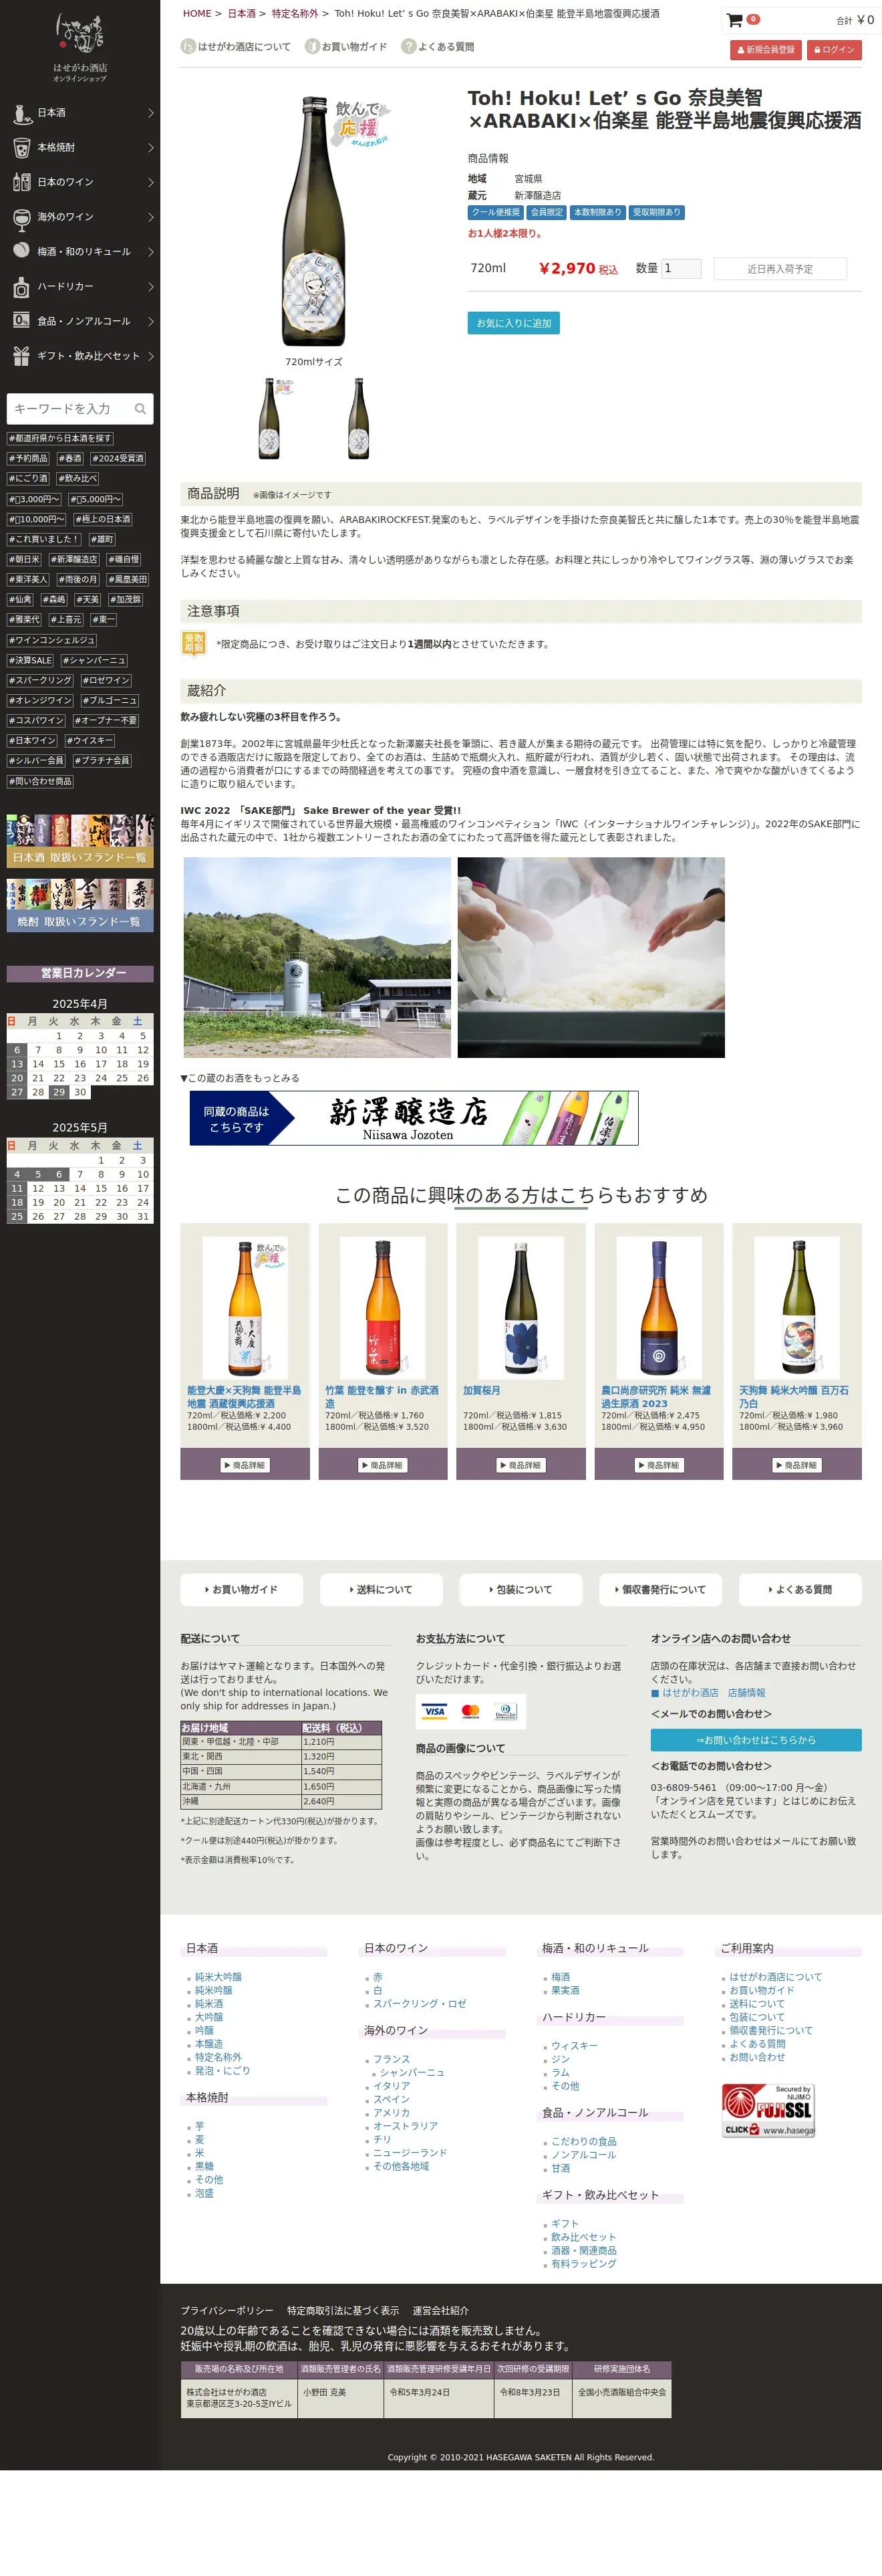Click the 包装について footer tab
This screenshot has width=882, height=2576.
click(x=521, y=1590)
